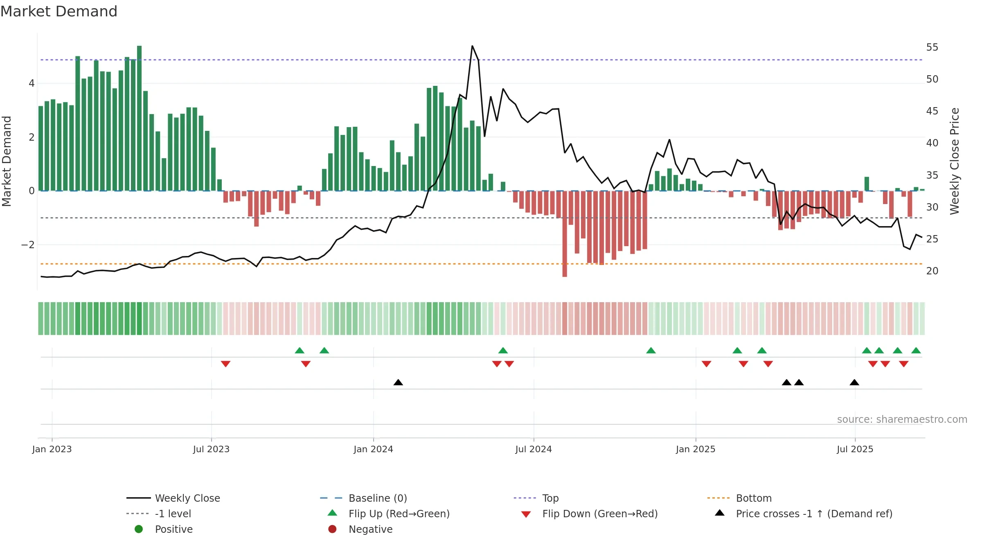Viewport: 982px width, 552px height.
Task: Click the Jan 2025 axis label
Action: 696,449
